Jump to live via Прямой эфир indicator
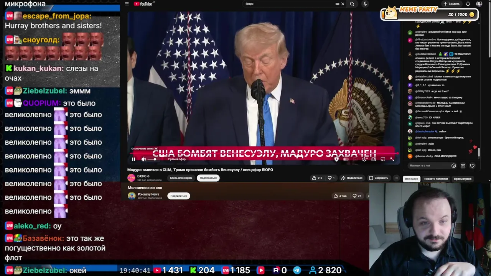 pos(177,159)
